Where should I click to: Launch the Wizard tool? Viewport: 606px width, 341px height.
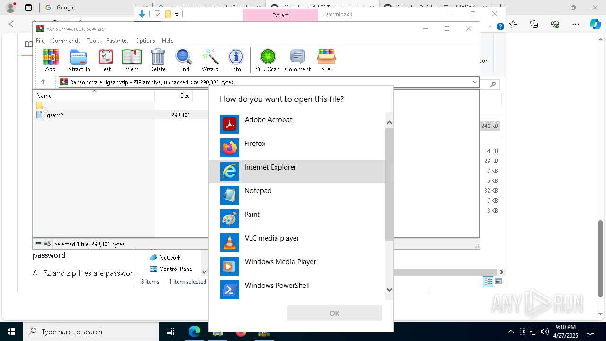point(210,60)
